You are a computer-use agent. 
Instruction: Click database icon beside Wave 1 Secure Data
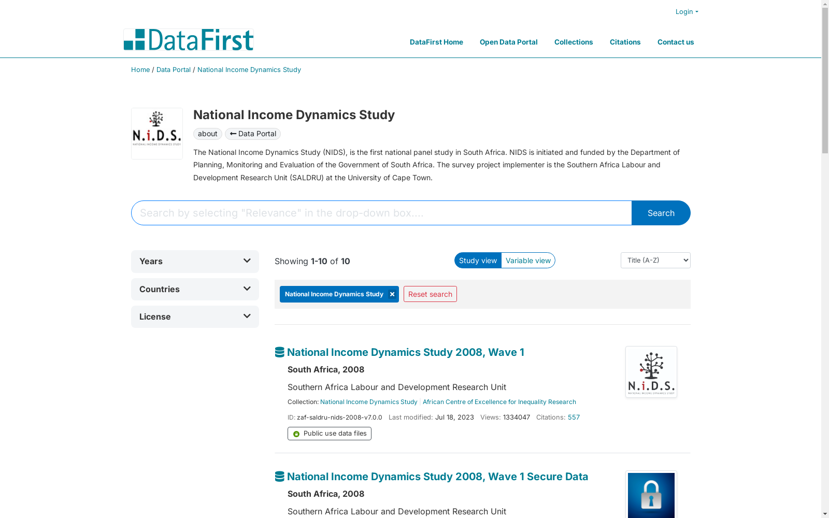[x=280, y=477]
